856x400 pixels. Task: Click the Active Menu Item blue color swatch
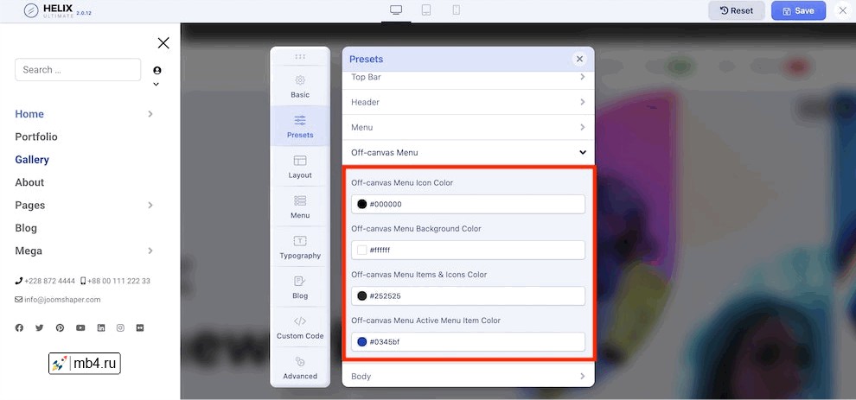pyautogui.click(x=362, y=342)
